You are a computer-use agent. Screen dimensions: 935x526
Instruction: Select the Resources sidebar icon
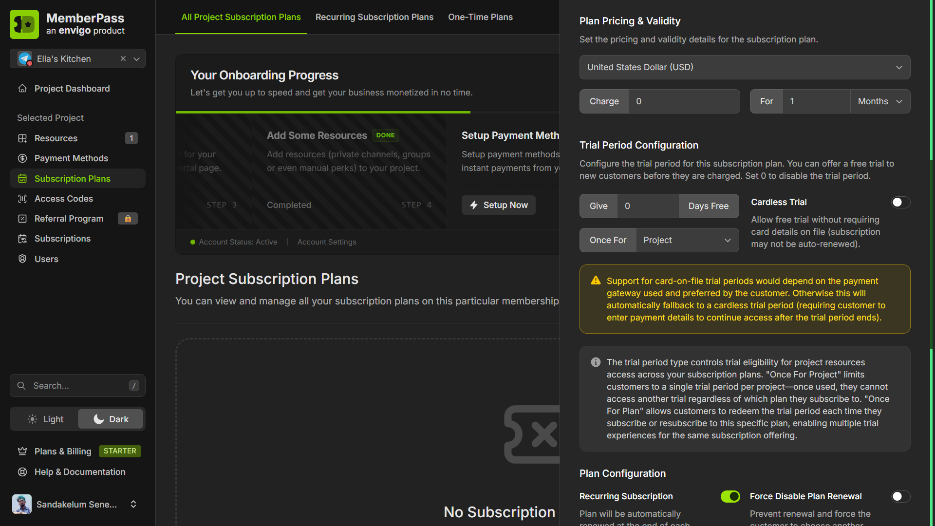pyautogui.click(x=22, y=138)
